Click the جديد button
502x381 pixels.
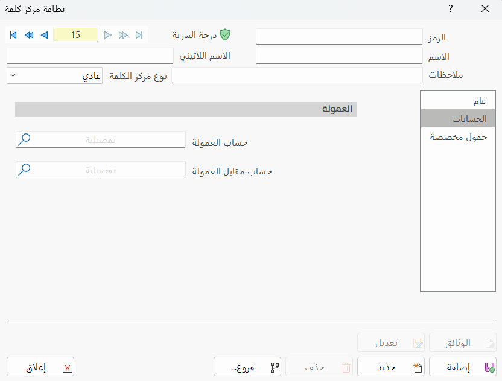390,367
